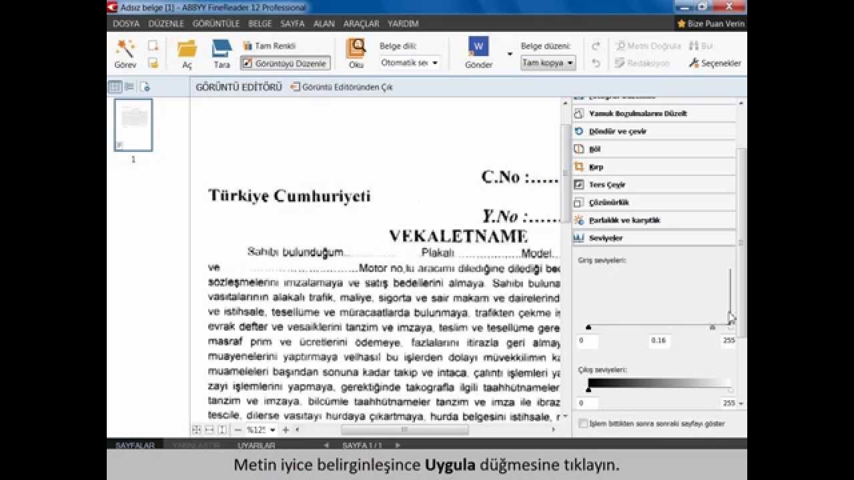Open the Böl split tool
This screenshot has width=854, height=480.
click(654, 149)
